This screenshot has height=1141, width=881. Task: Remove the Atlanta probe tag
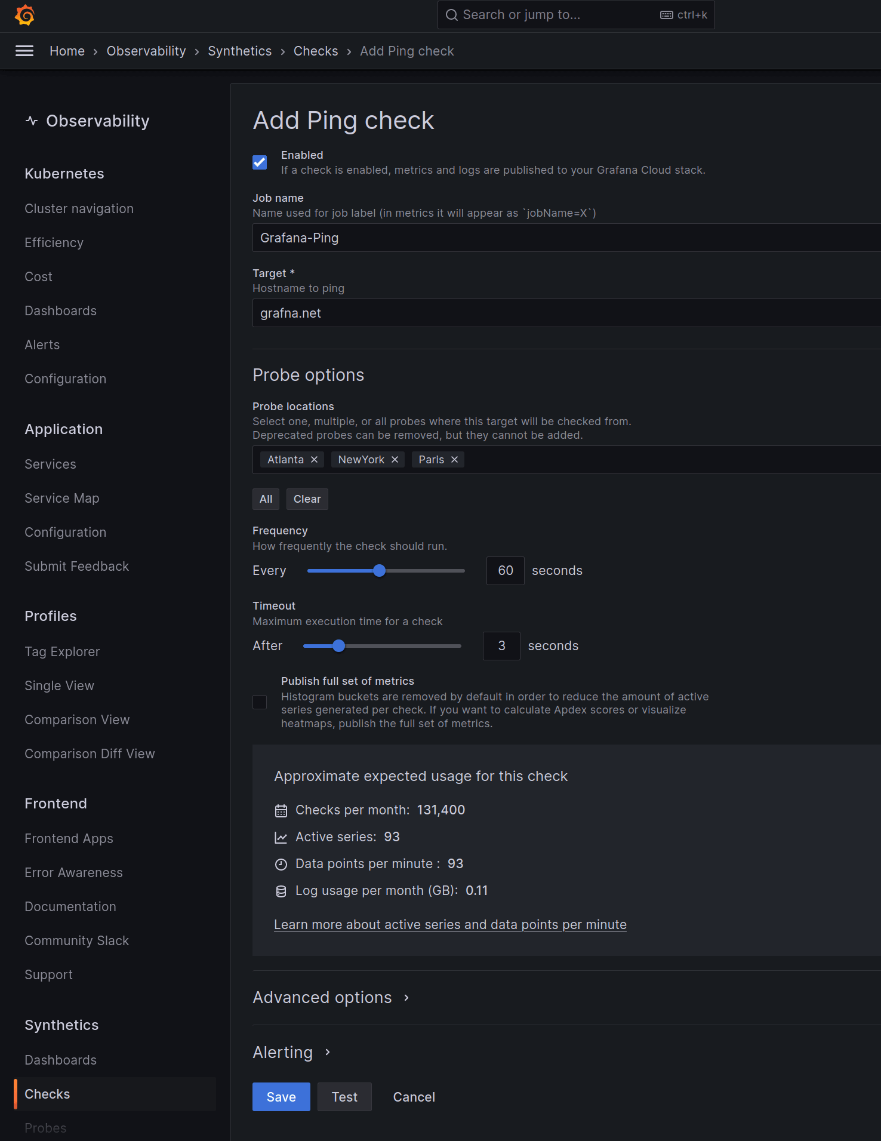(x=315, y=460)
